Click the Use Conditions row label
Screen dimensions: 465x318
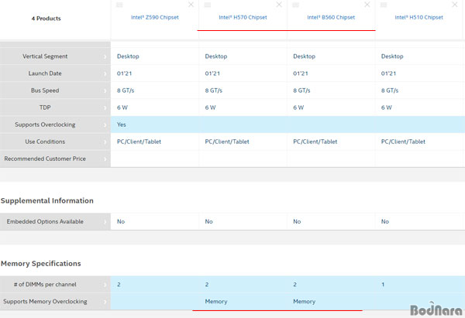(45, 142)
